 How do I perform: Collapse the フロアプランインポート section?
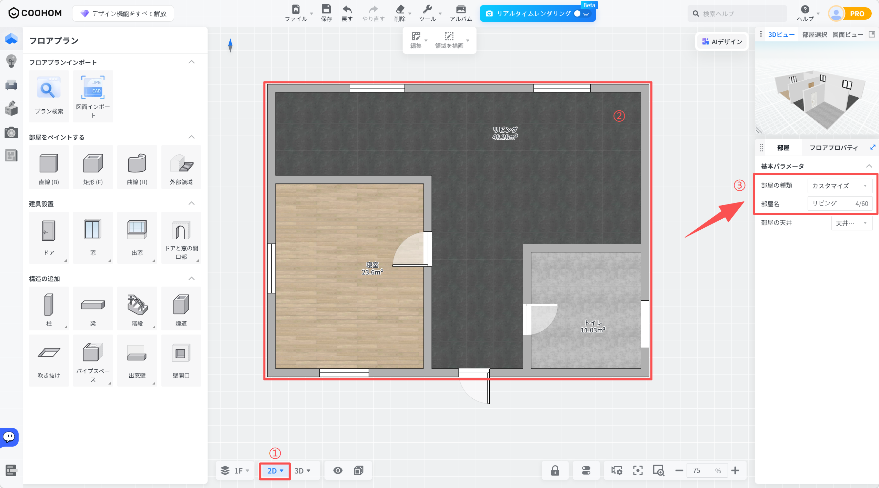click(191, 62)
